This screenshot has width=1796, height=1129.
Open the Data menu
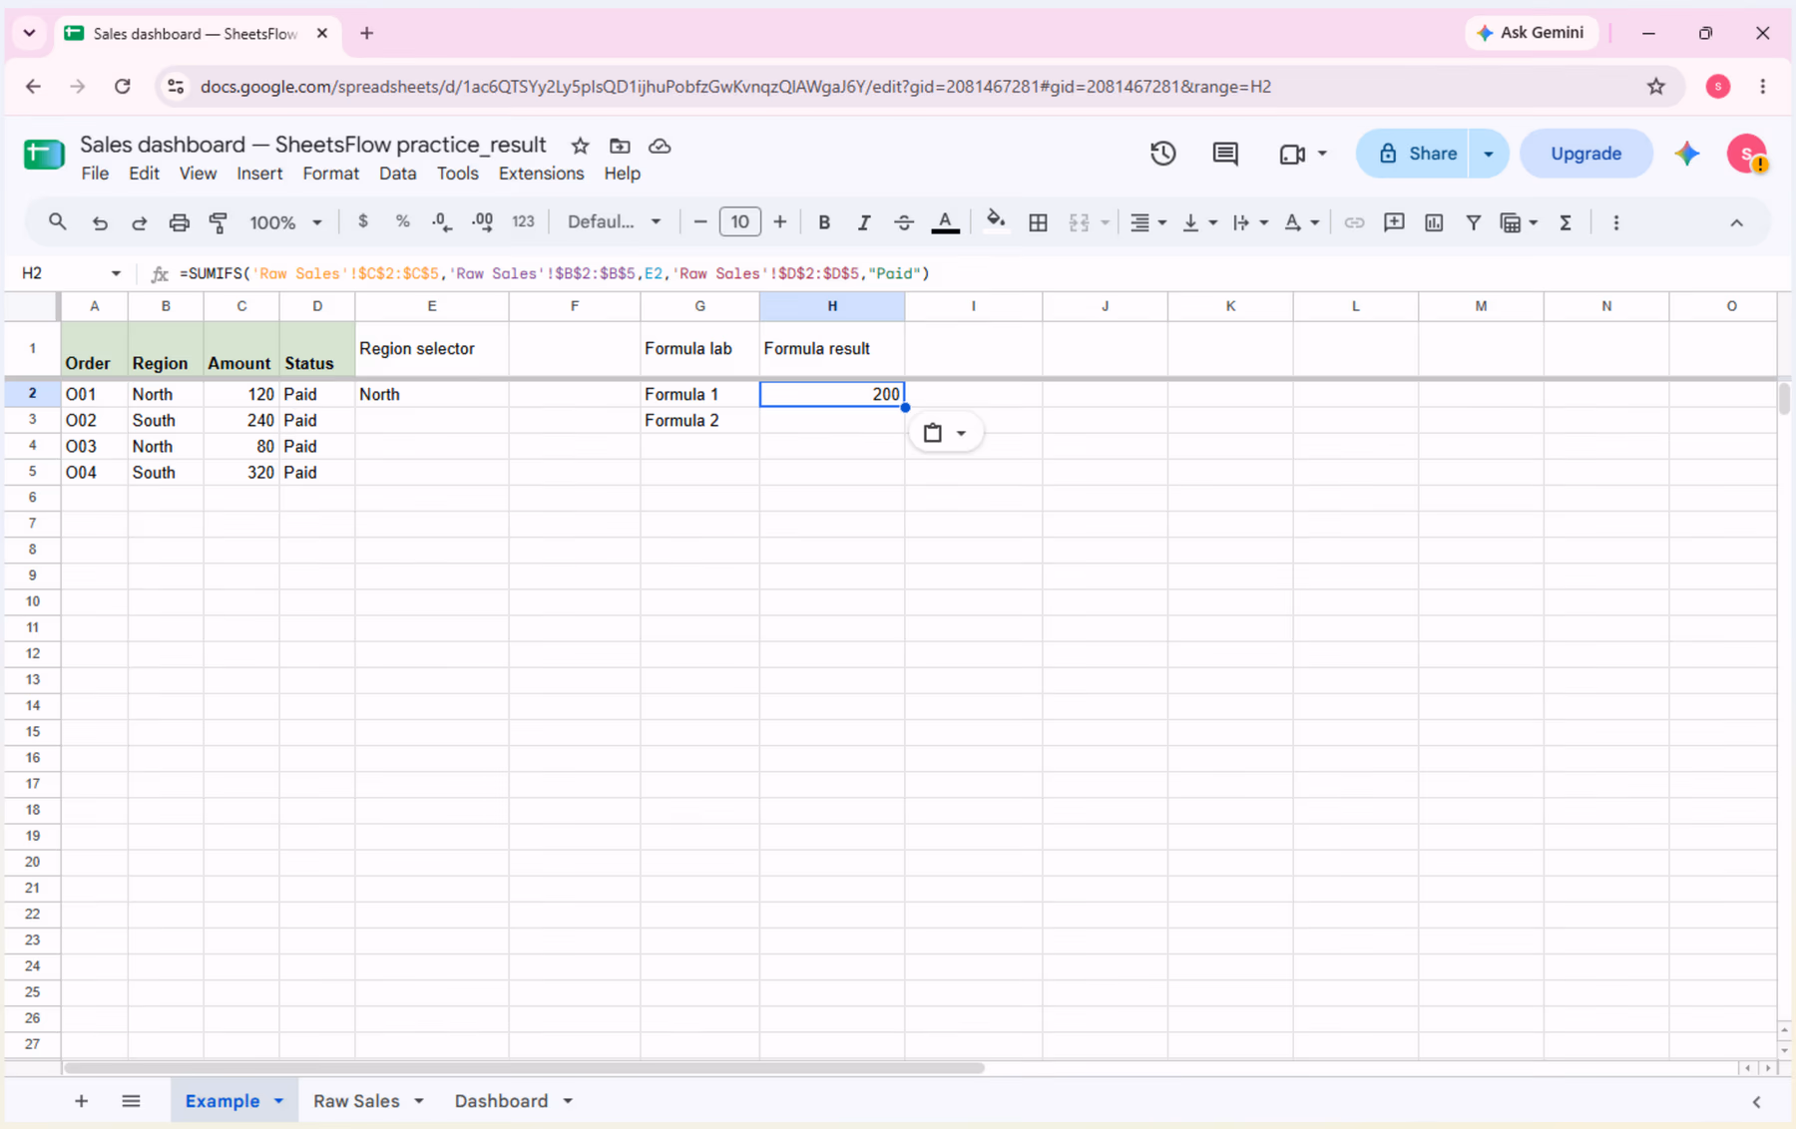pos(397,174)
